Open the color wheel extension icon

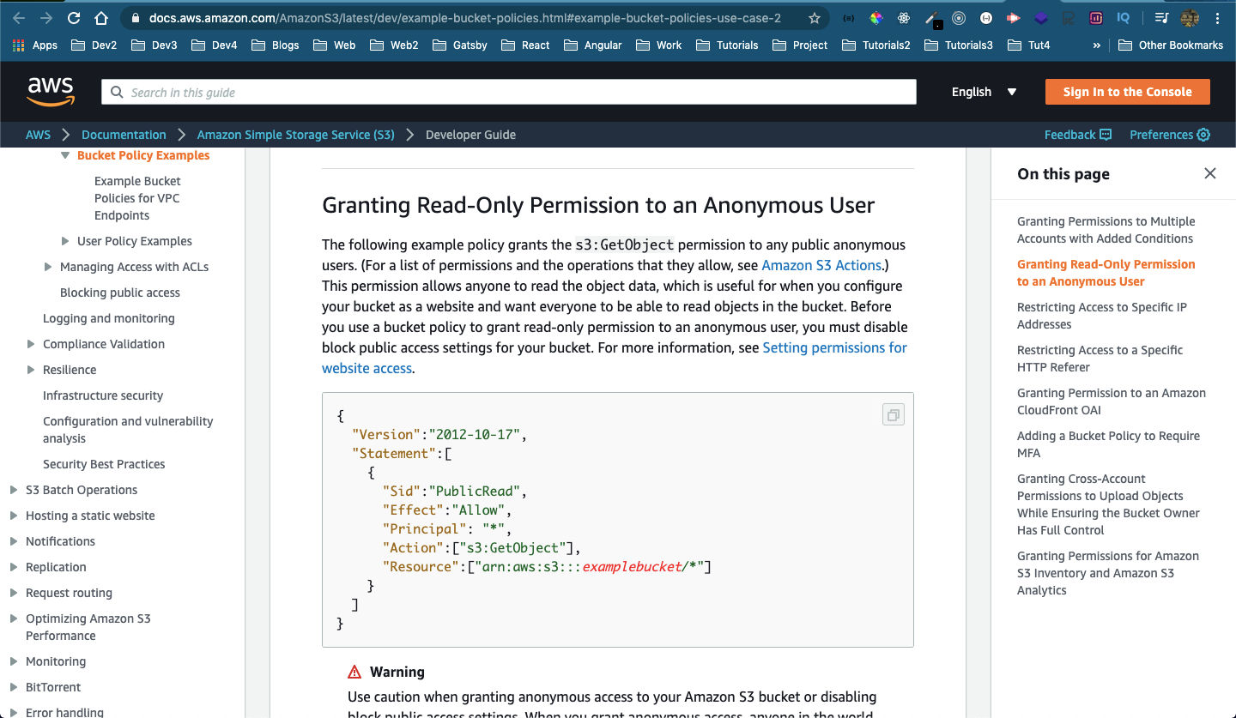pos(875,18)
